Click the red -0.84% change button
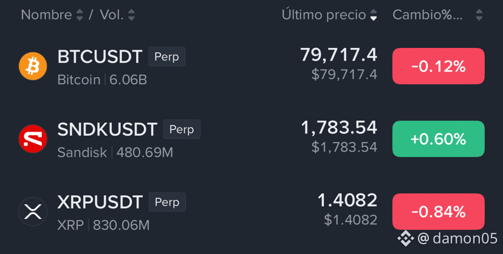 [438, 212]
